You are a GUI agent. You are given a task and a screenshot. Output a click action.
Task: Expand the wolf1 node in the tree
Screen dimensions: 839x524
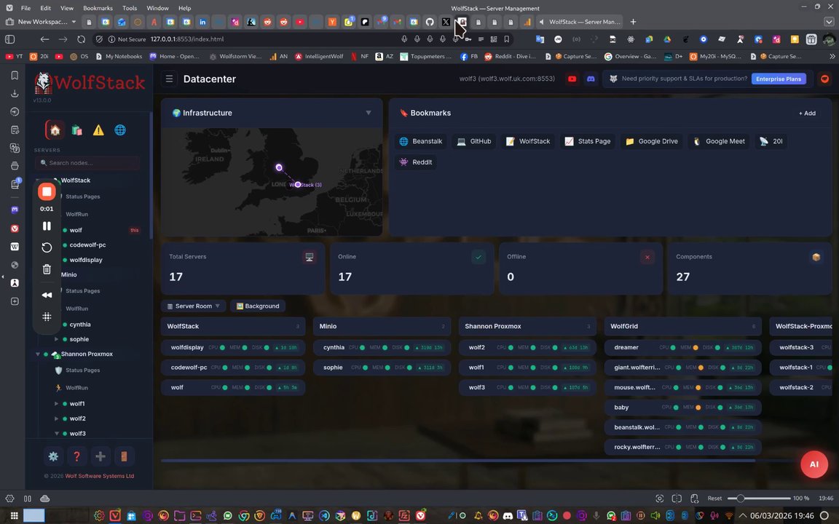pyautogui.click(x=56, y=404)
